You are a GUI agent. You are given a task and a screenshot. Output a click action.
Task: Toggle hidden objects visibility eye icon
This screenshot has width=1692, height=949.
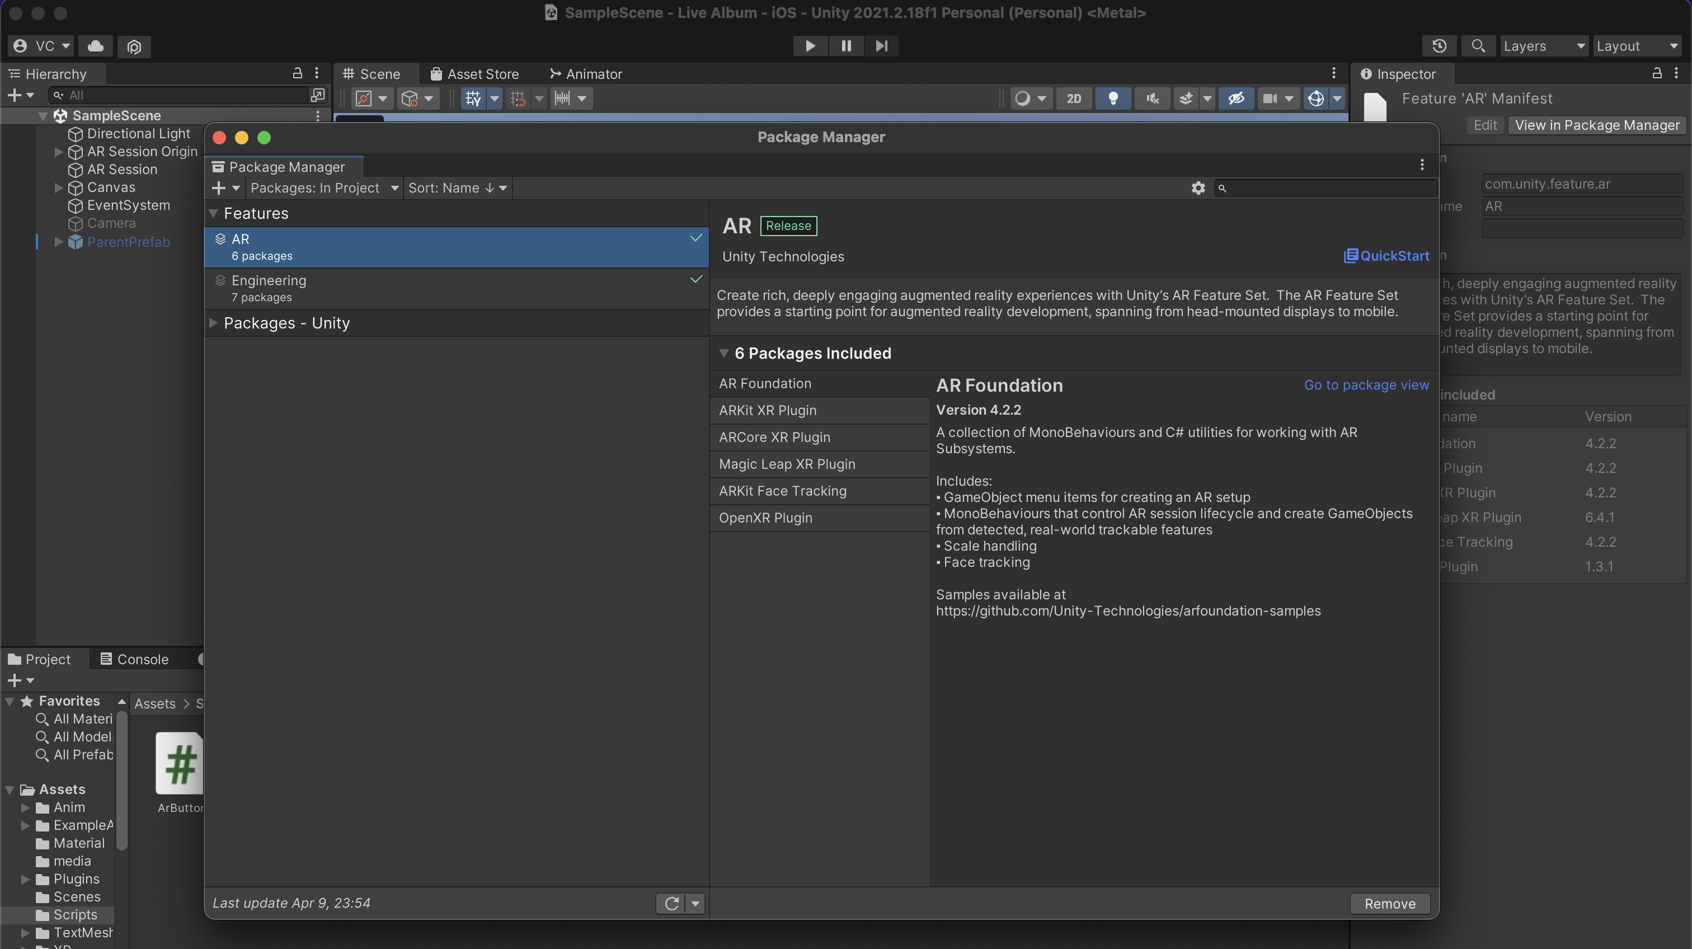(1236, 98)
